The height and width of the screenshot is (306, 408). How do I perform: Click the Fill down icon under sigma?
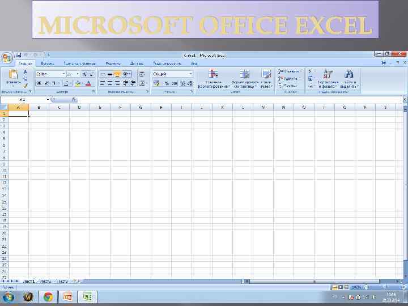[310, 78]
